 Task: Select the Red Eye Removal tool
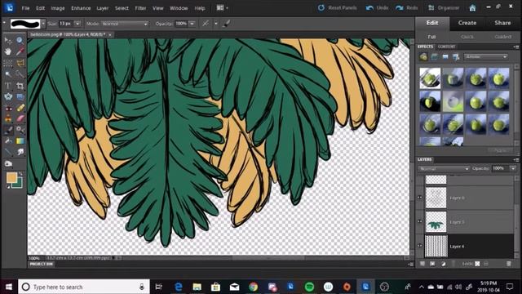coord(8,109)
